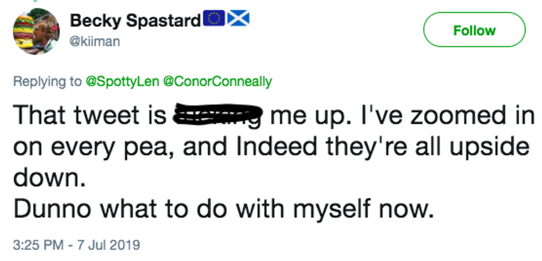Click the Follow button
Screen dimensions: 542x261
coord(474,30)
